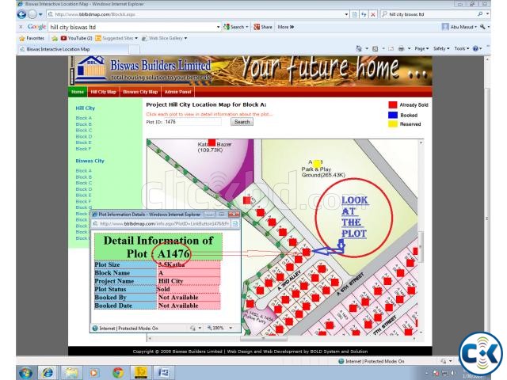507x380 pixels.
Task: Click the Compatibility View page icon
Action: point(355,14)
